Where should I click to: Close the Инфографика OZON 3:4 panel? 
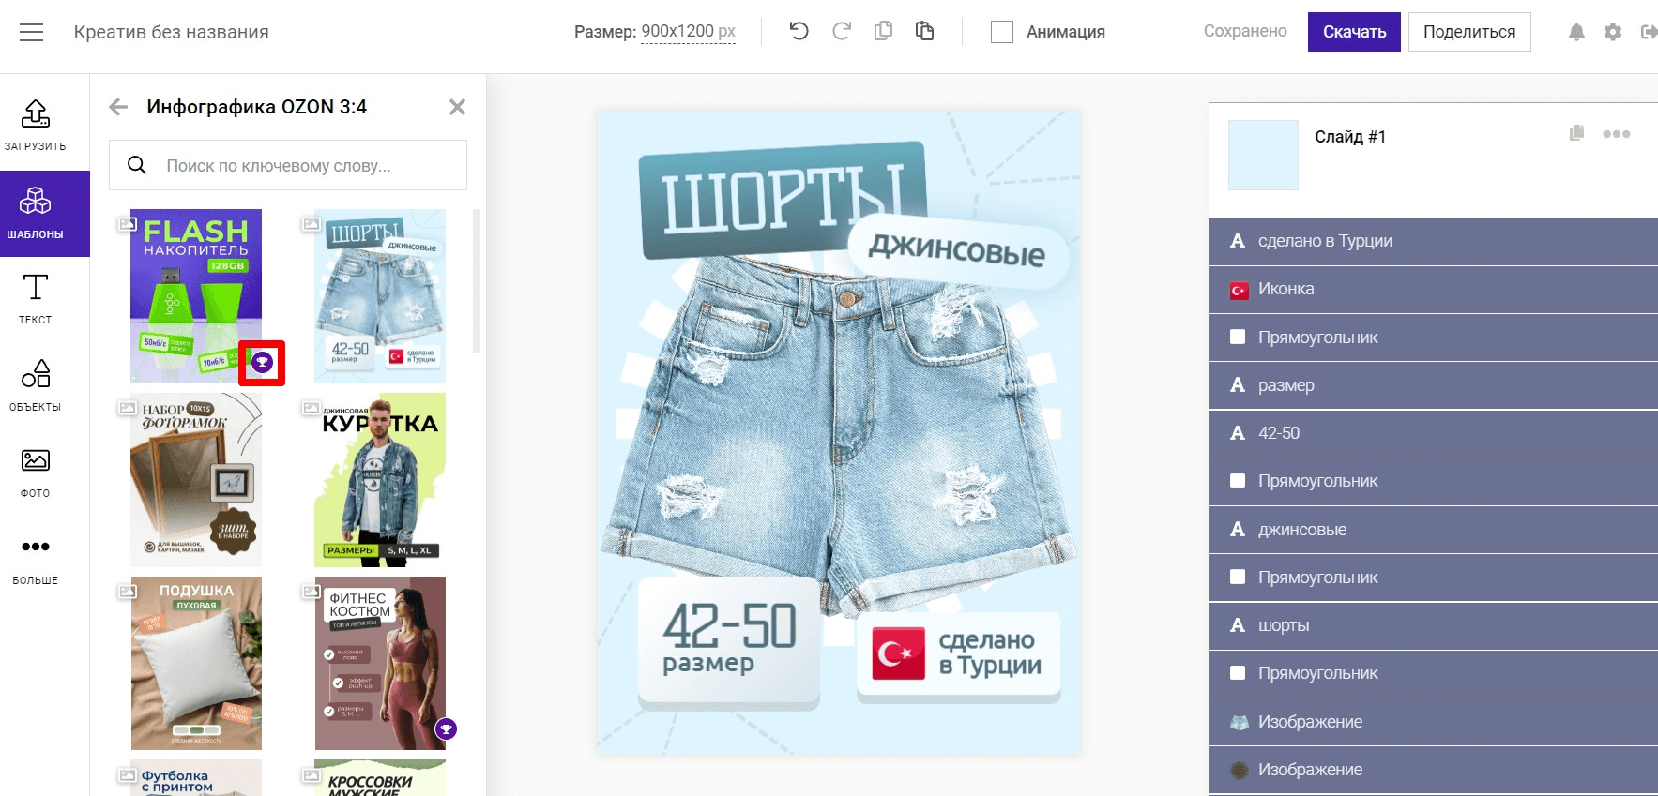(x=457, y=107)
